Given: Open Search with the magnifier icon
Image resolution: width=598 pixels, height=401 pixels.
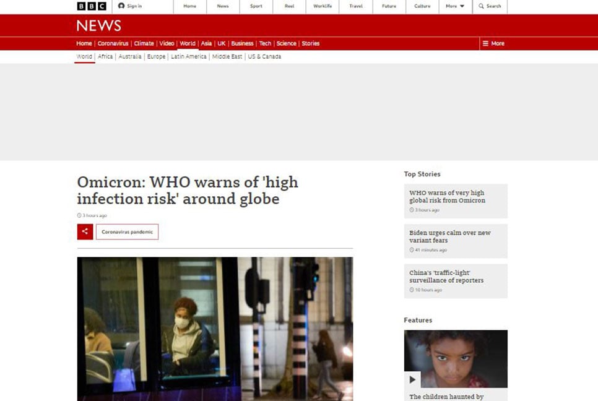Looking at the screenshot, I should [482, 6].
